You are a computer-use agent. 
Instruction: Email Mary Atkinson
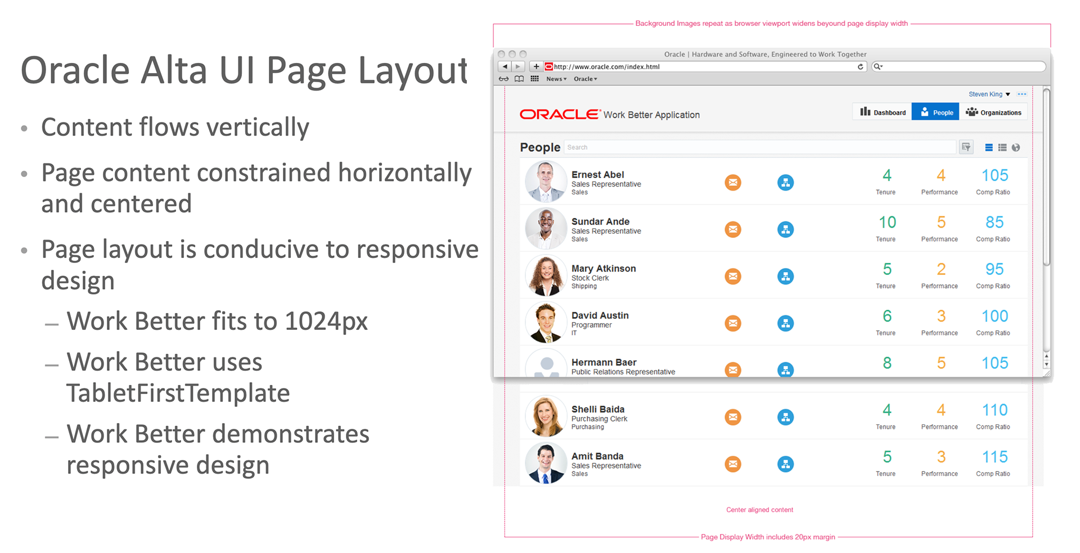coord(732,276)
